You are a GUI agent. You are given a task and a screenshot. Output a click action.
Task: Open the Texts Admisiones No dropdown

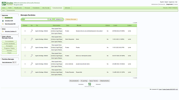click(x=14, y=62)
